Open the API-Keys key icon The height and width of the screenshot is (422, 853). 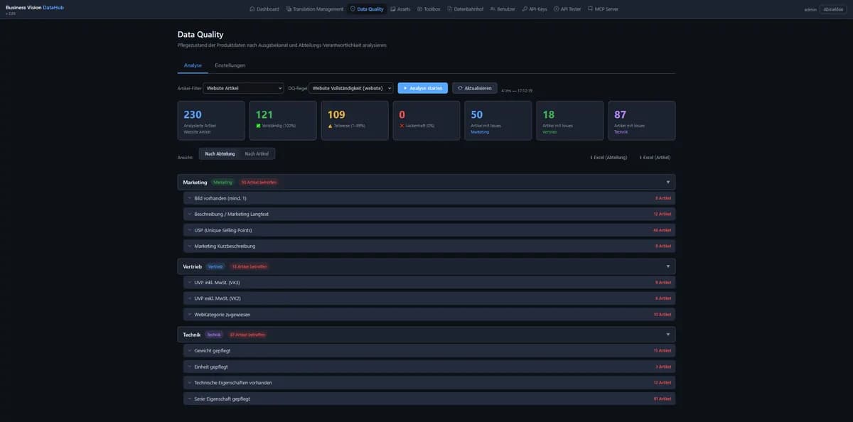(x=524, y=9)
